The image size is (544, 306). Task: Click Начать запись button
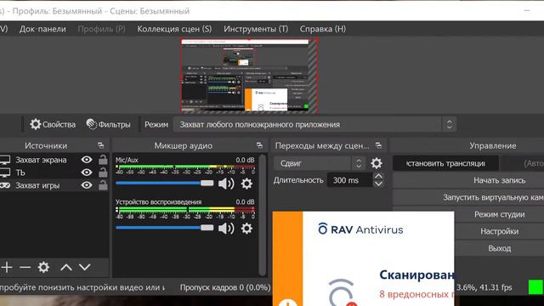499,180
